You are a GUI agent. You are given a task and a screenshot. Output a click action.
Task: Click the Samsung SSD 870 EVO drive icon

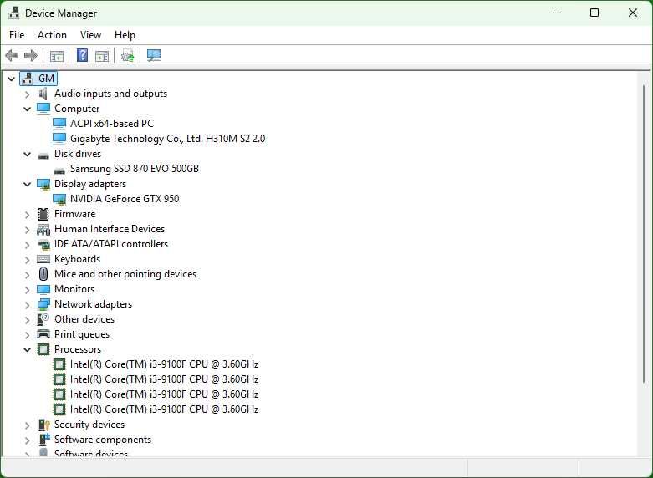59,170
